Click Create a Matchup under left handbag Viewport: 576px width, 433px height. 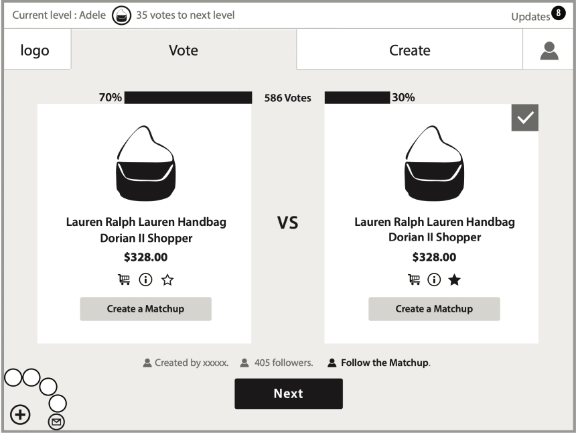(145, 309)
